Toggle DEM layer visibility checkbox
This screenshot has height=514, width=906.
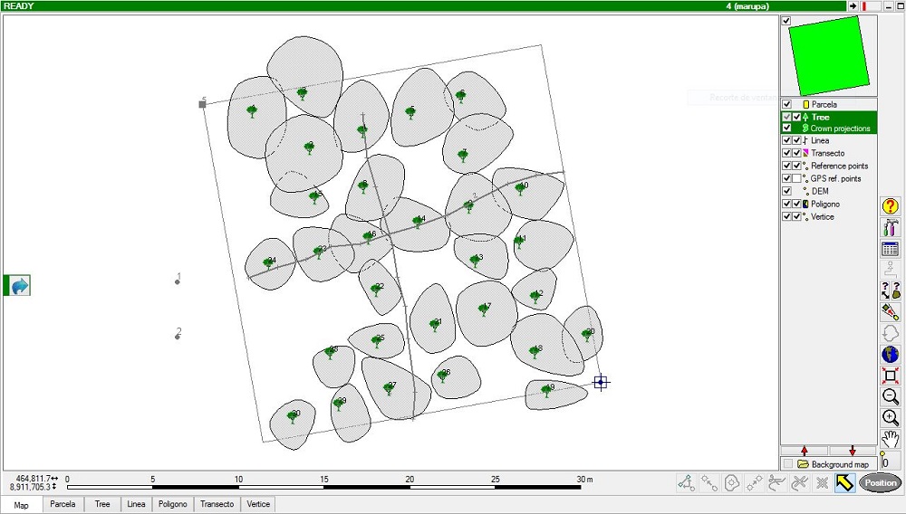pos(786,191)
